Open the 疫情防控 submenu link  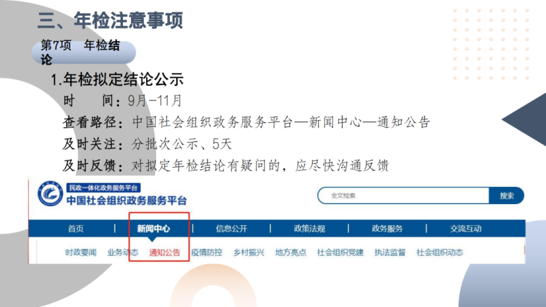click(207, 252)
